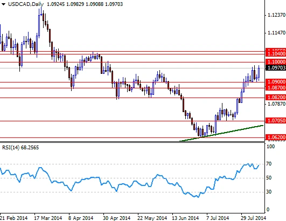The width and height of the screenshot is (286, 221).
Task: Click the current price 1.09703 label
Action: (x=276, y=68)
